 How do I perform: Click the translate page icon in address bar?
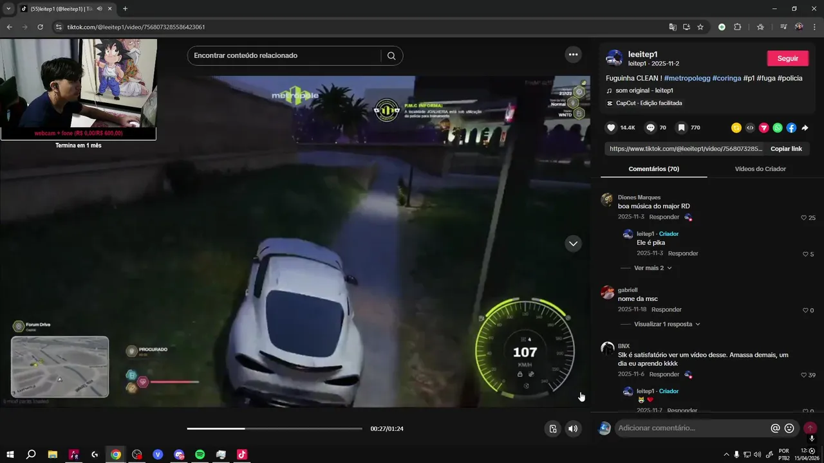click(673, 27)
